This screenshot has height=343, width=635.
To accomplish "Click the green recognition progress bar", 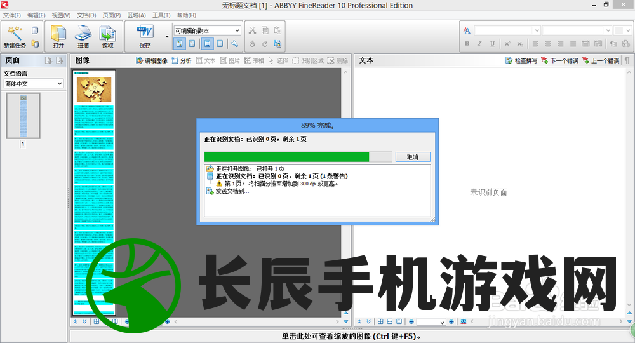I will click(286, 157).
